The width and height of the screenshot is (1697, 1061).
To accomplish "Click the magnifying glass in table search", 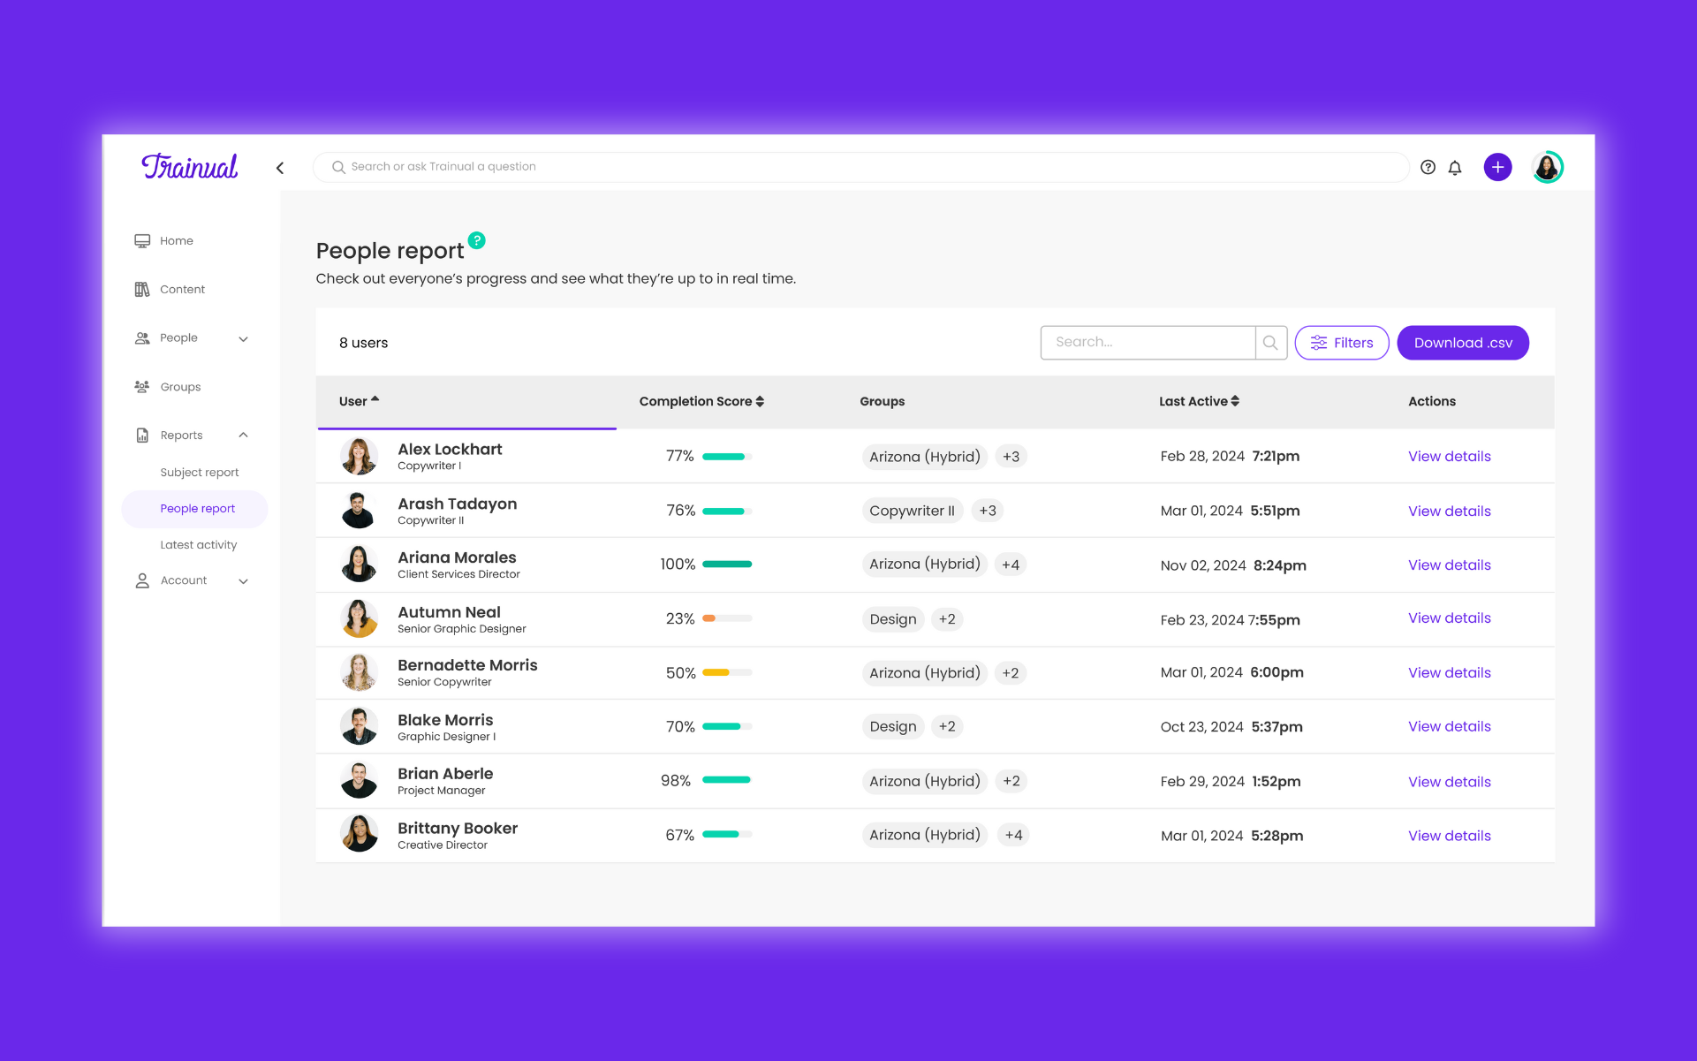I will click(1270, 342).
